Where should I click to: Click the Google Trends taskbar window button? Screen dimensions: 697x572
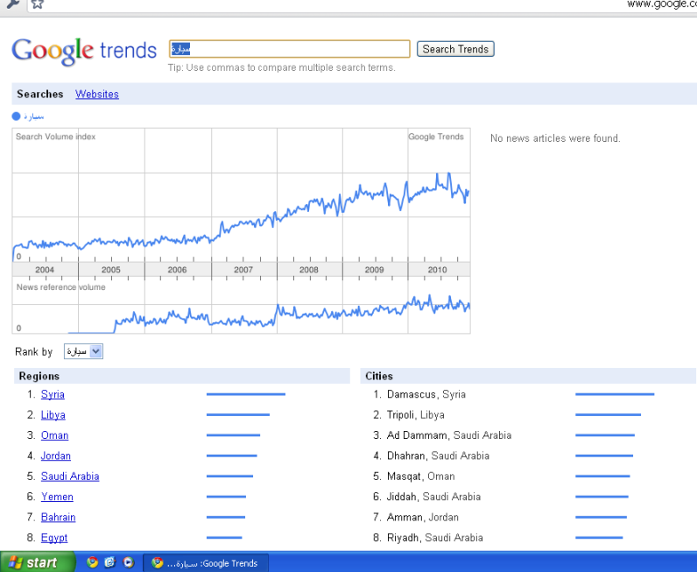[207, 562]
